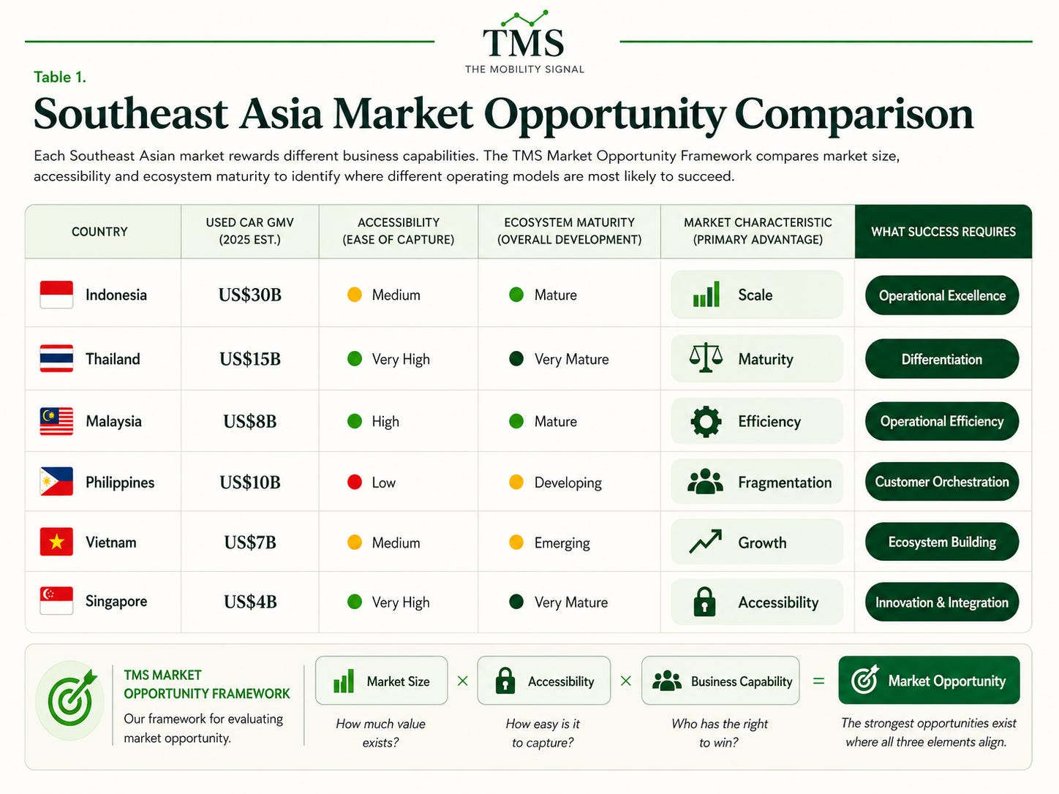Click the What Success Requires header
The height and width of the screenshot is (794, 1059).
point(943,231)
